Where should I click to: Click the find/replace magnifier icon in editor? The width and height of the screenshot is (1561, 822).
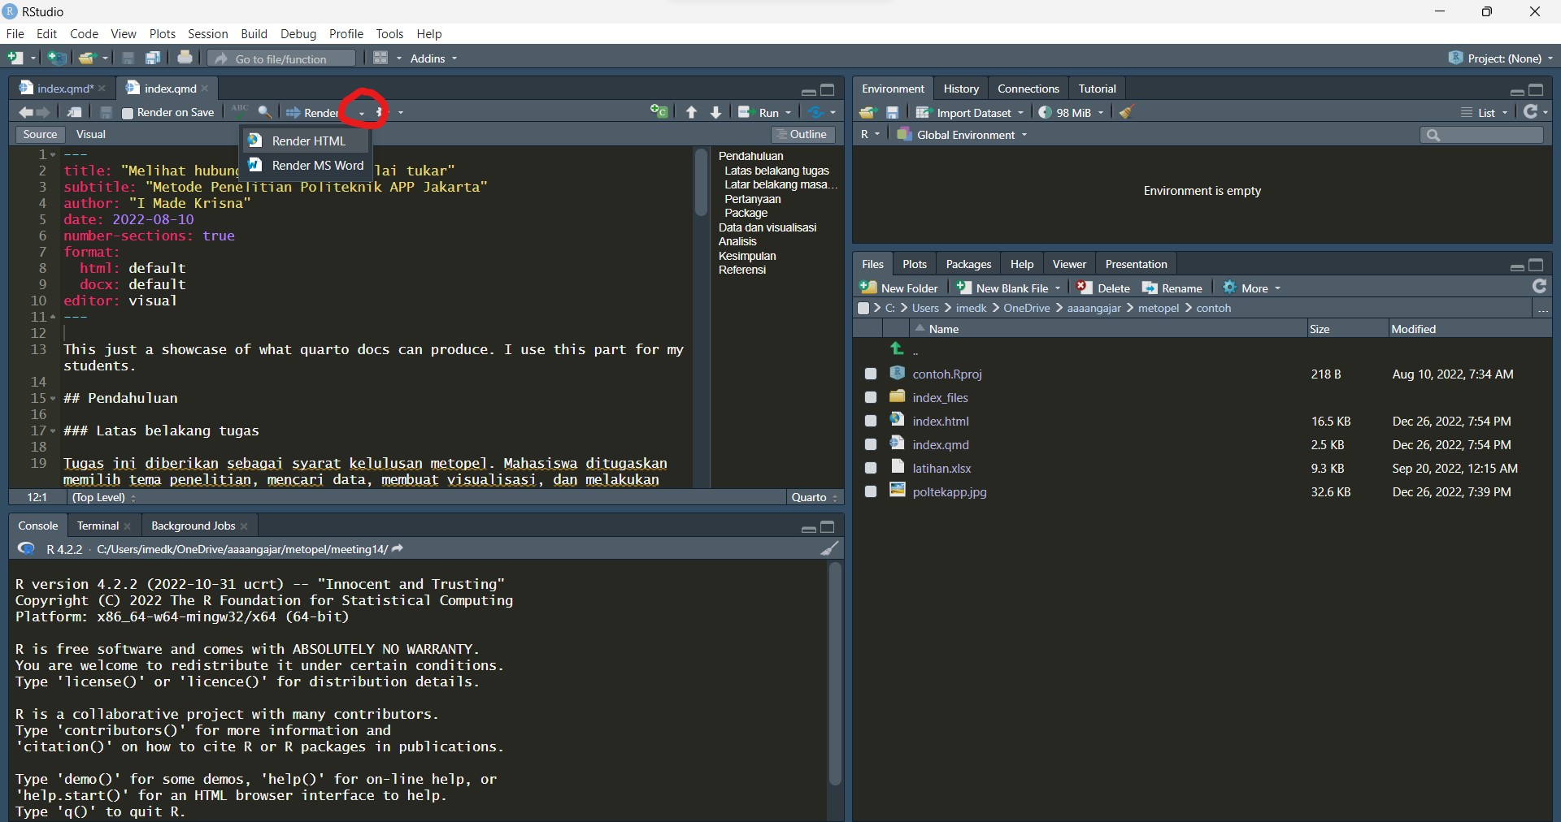[x=265, y=112]
